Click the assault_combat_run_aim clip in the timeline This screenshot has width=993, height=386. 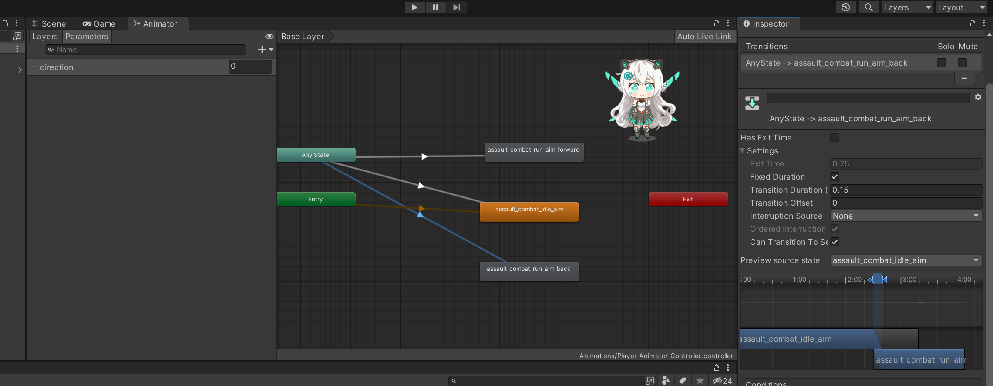pos(919,359)
